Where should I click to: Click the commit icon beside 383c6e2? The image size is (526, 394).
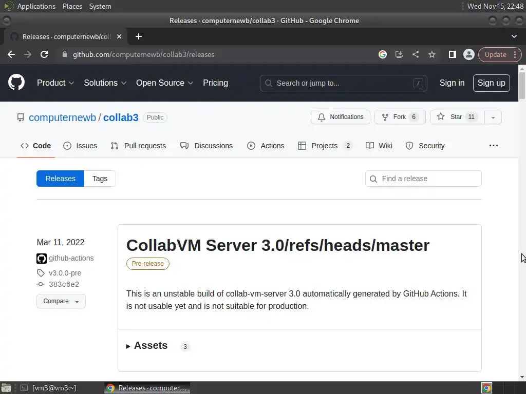pyautogui.click(x=41, y=284)
